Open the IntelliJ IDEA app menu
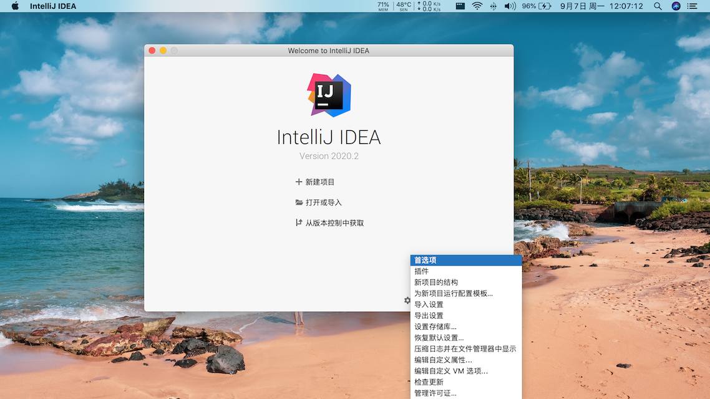 coord(53,6)
